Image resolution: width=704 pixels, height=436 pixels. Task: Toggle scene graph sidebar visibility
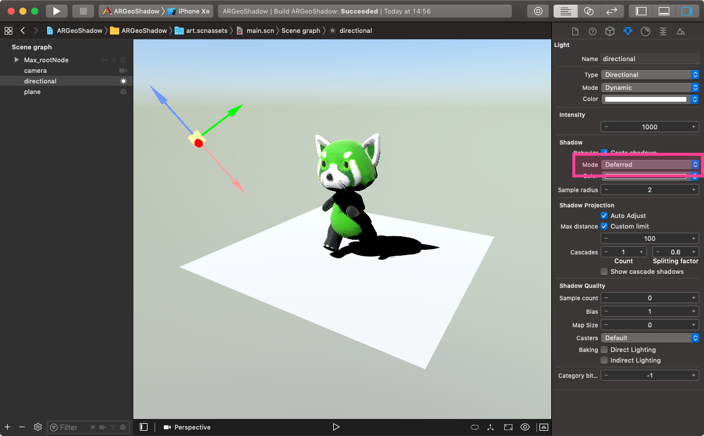(143, 427)
